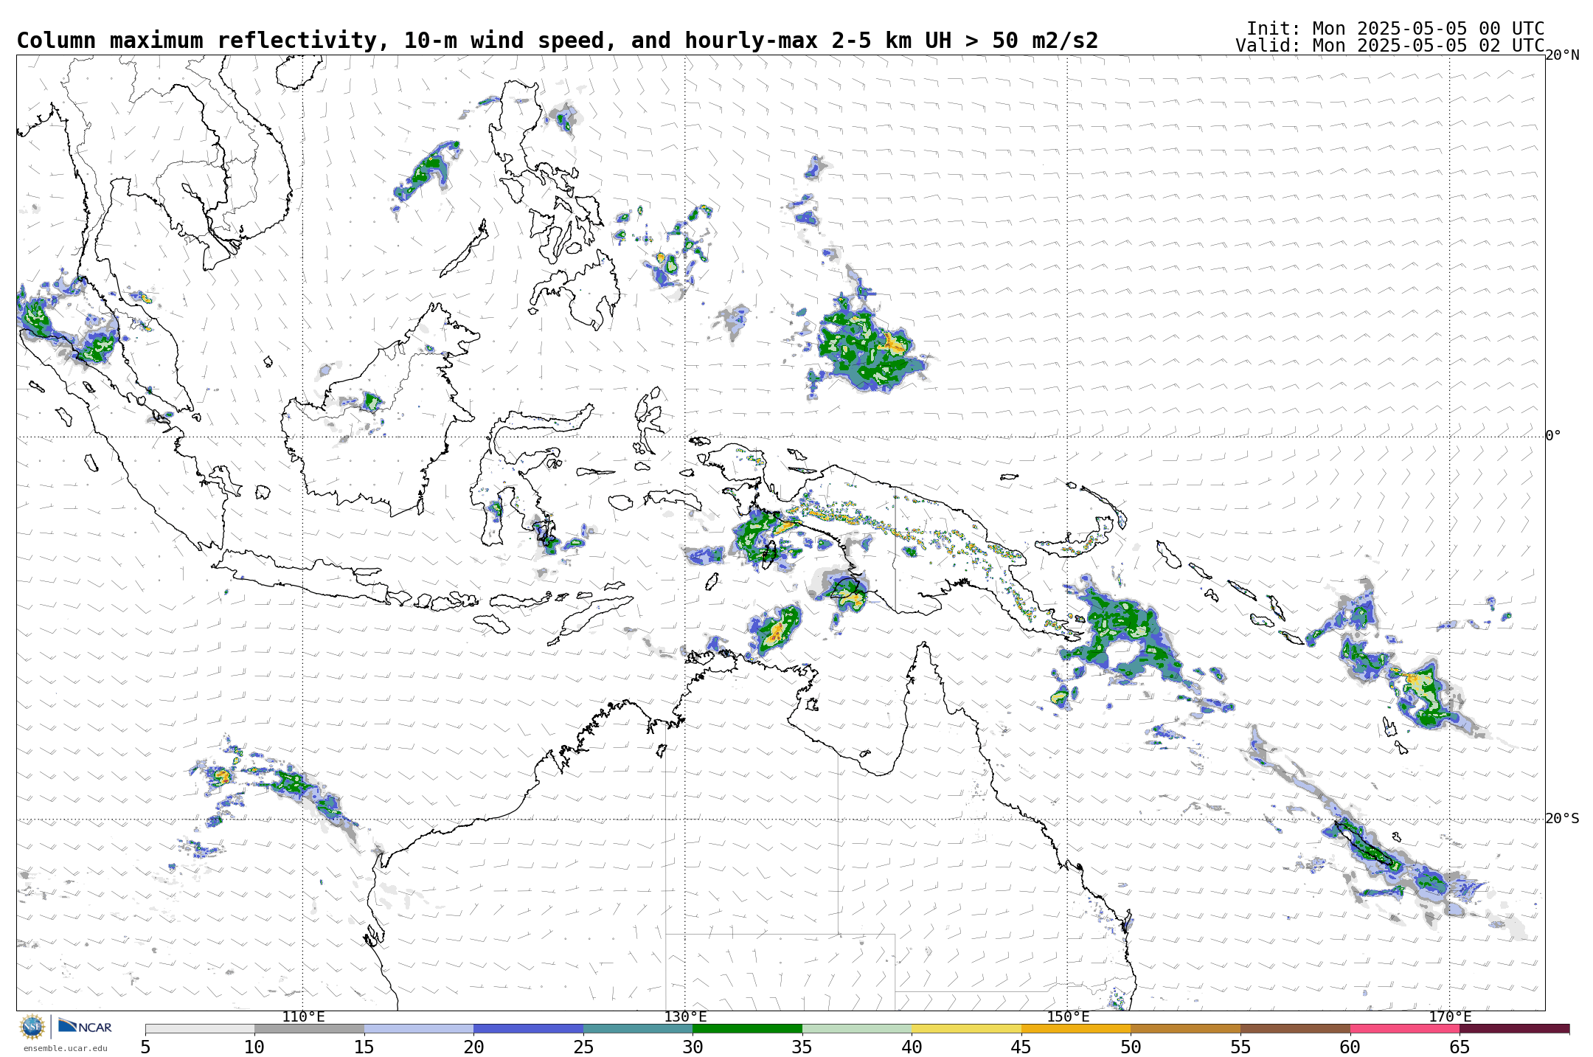This screenshot has width=1593, height=1057.
Task: Click the plot title text
Action: point(558,41)
